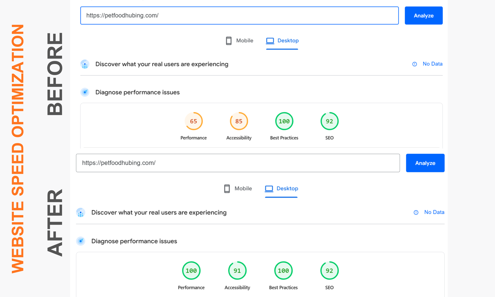The width and height of the screenshot is (495, 297).
Task: Click the Analyze button in BEFORE section
Action: click(424, 15)
